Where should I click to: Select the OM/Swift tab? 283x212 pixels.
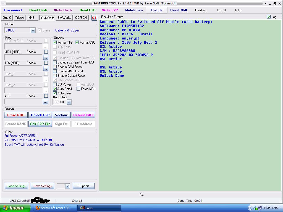pyautogui.click(x=47, y=18)
